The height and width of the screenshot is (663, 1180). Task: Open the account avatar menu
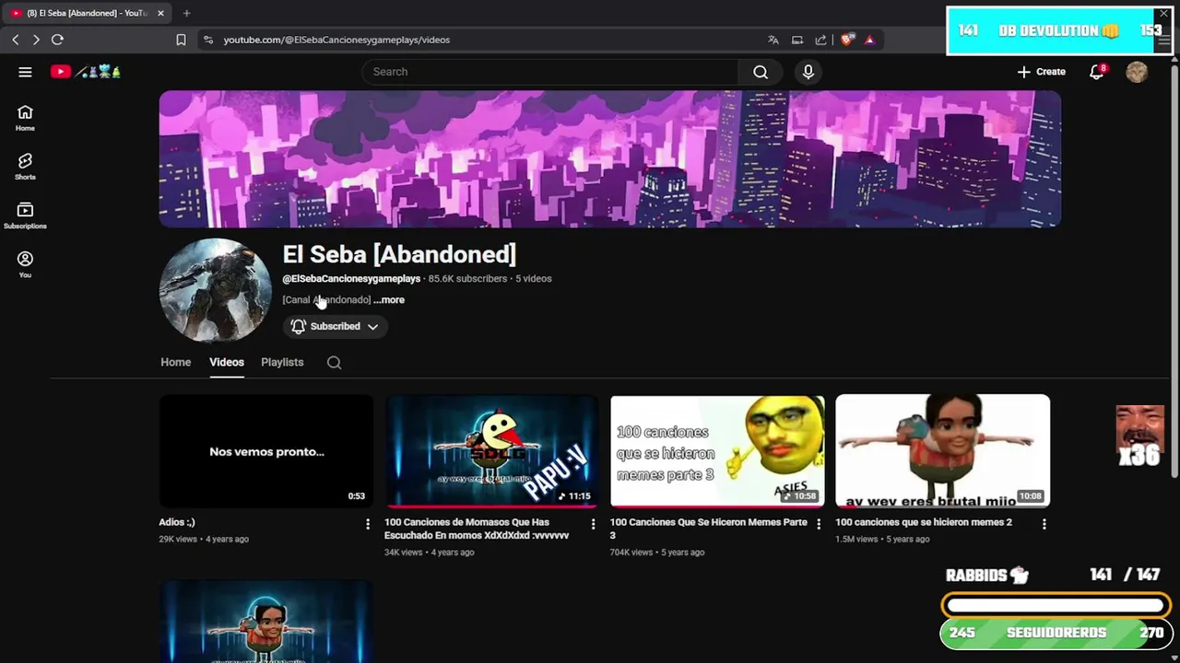point(1137,72)
